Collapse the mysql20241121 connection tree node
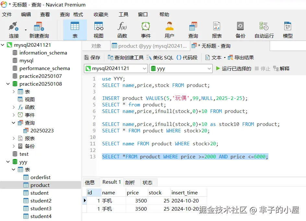Viewport: 306px width, 221px height. (3, 45)
